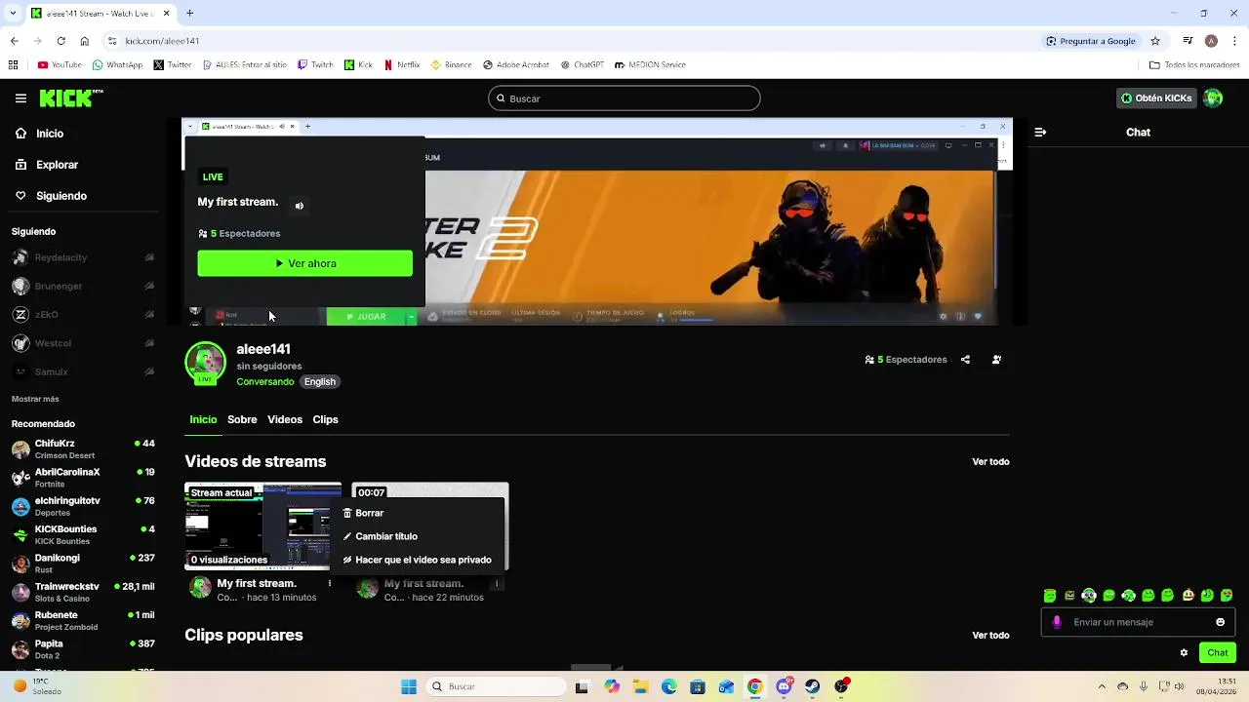Select Hacer que el video sea privado

tap(418, 560)
